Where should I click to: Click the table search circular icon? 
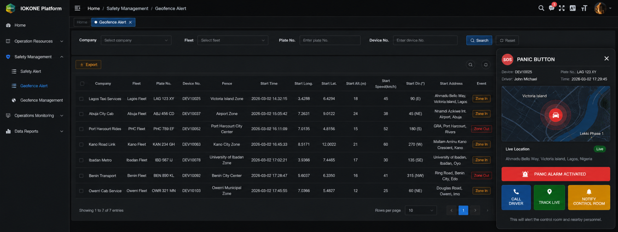click(x=471, y=65)
